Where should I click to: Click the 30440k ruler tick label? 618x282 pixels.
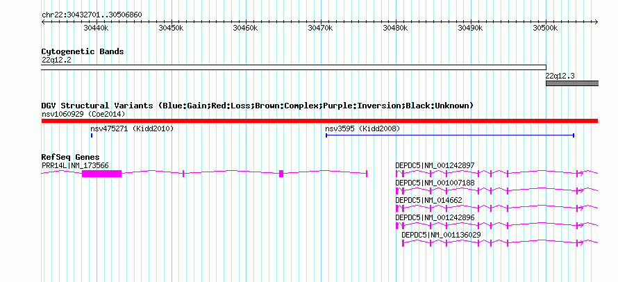pyautogui.click(x=95, y=28)
